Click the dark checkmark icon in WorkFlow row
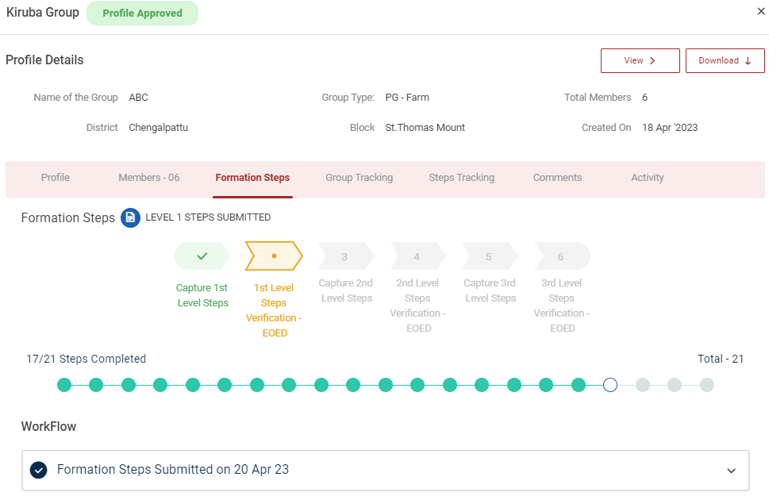 click(38, 470)
